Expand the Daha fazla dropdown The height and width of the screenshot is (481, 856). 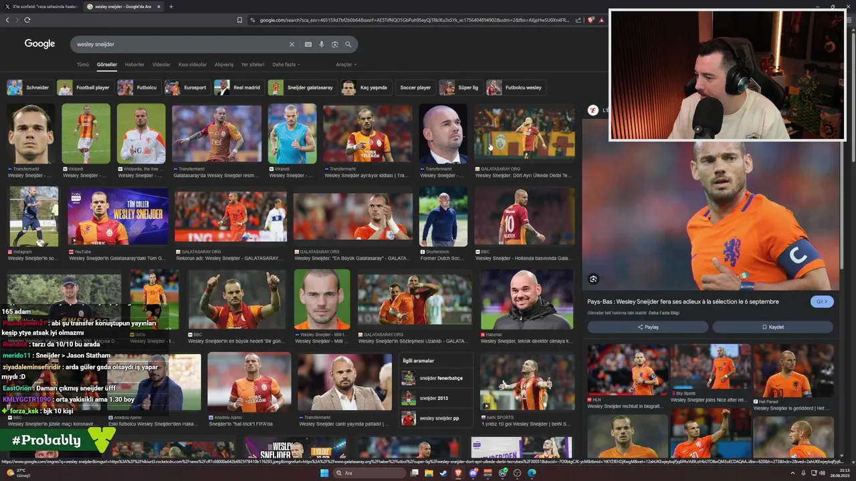tap(286, 65)
